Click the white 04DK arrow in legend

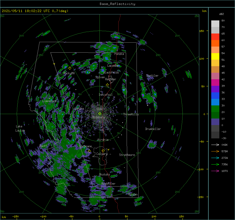(x=215, y=145)
